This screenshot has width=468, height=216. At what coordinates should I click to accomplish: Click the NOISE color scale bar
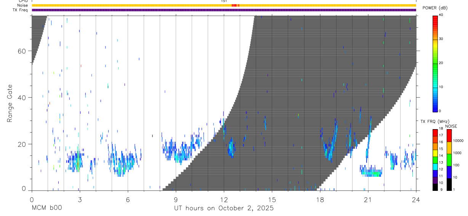click(x=449, y=159)
